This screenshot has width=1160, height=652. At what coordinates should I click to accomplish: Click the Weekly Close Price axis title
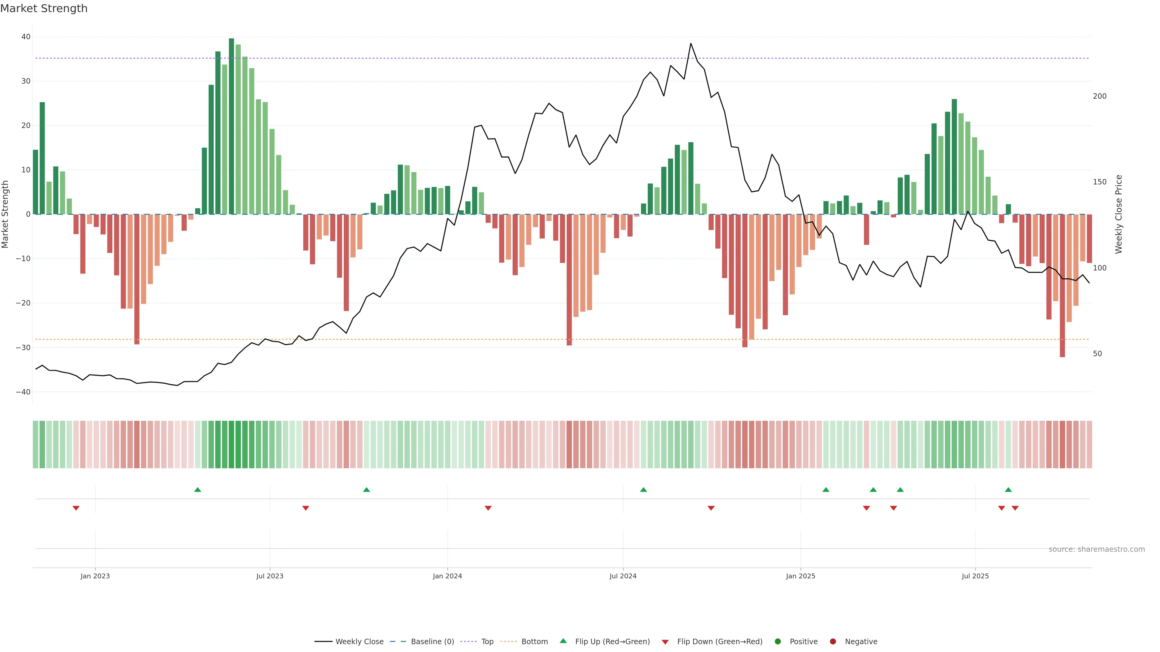click(1119, 214)
